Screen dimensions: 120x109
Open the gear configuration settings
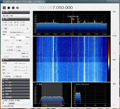(13, 8)
